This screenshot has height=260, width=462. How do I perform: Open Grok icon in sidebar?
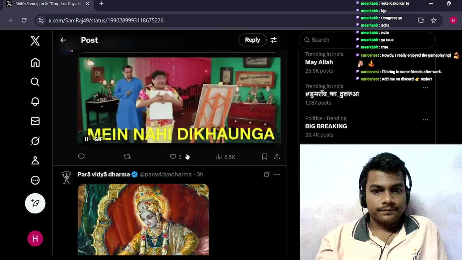[35, 141]
